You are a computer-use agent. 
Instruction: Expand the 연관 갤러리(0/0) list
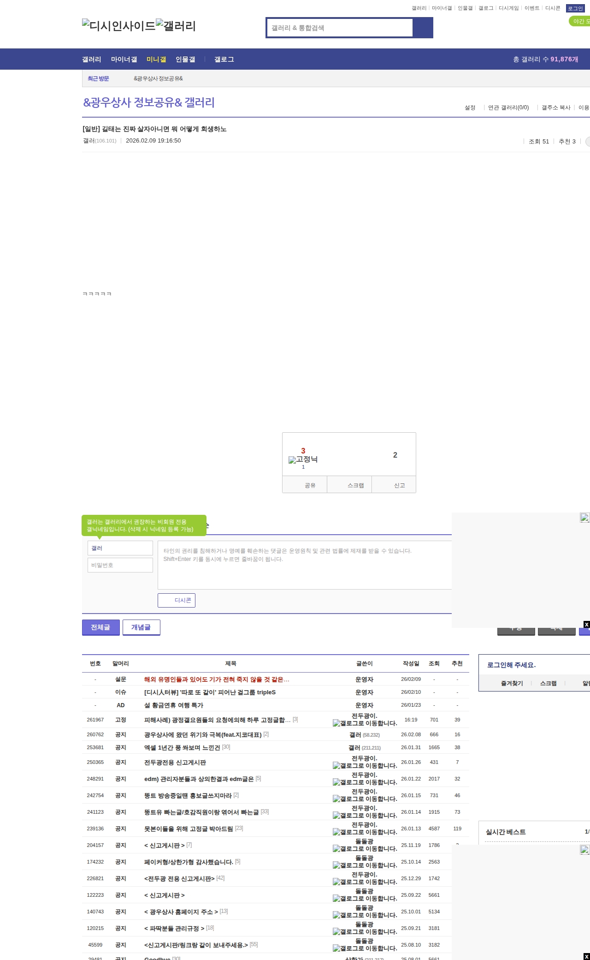[x=508, y=107]
